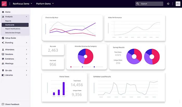Screen dimensions: 182x107
Task: Click the Portal Views title
Action: pyautogui.click(x=64, y=77)
